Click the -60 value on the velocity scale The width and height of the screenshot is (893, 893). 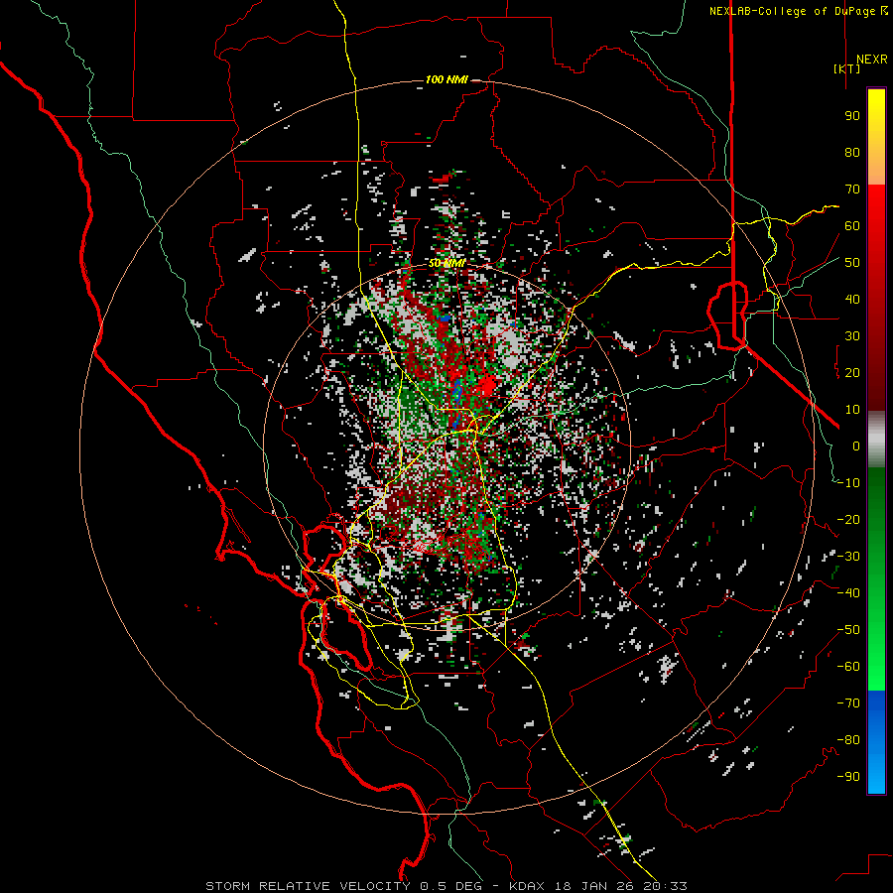point(848,667)
